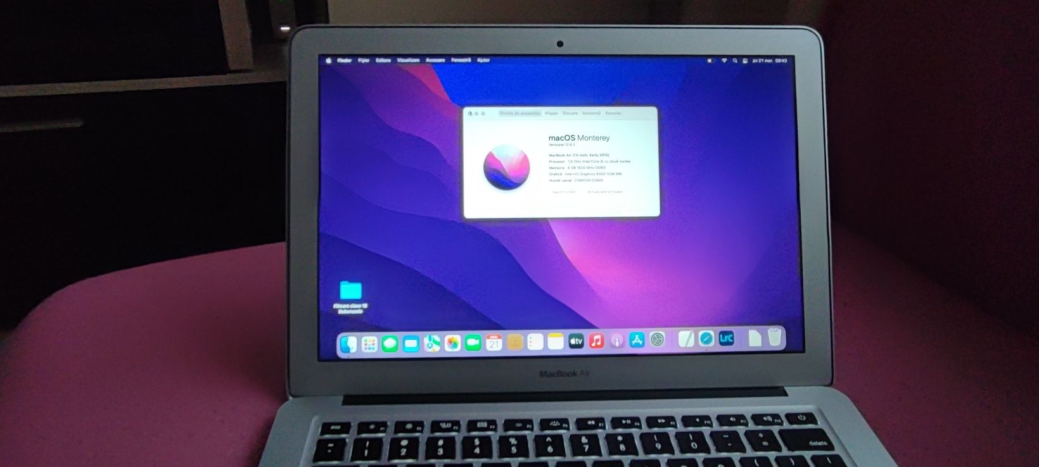Open the Finder menu in menu bar
The width and height of the screenshot is (1039, 467).
[345, 61]
